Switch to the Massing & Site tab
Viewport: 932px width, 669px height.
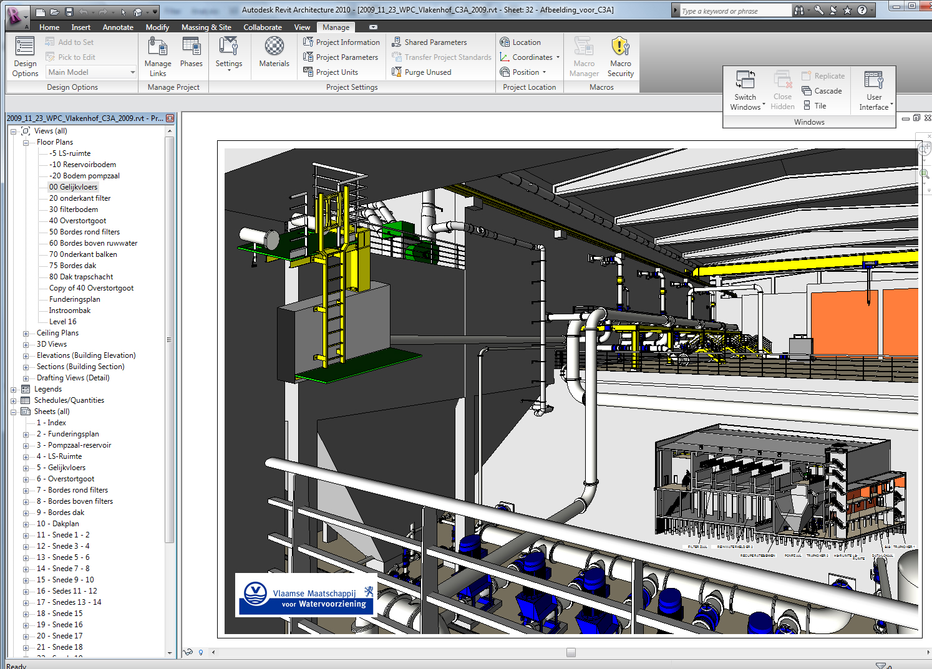coord(206,27)
